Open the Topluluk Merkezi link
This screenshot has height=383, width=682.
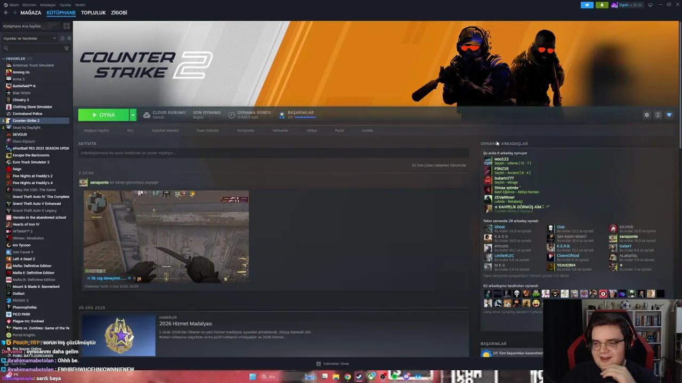point(165,130)
